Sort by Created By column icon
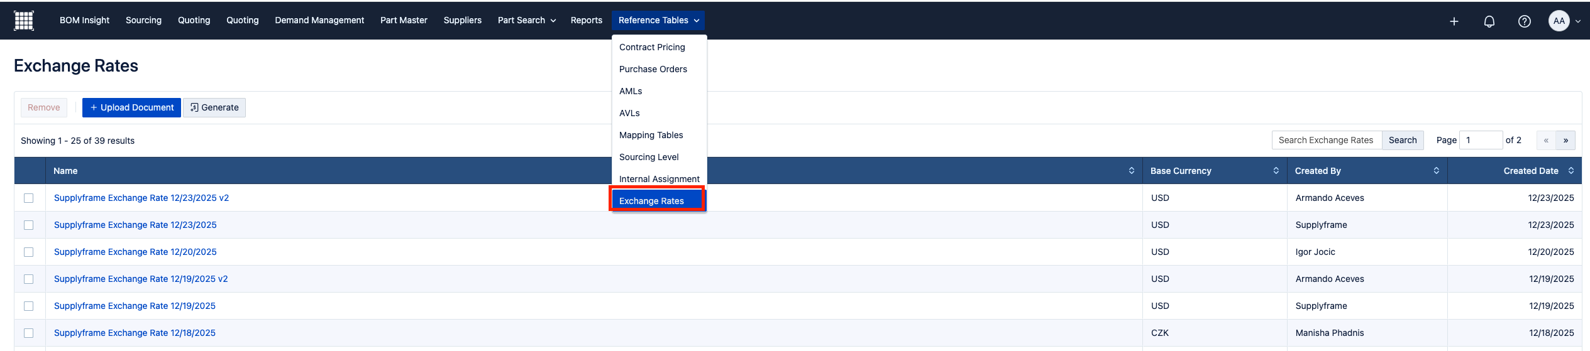Viewport: 1590px width, 351px height. coord(1436,171)
